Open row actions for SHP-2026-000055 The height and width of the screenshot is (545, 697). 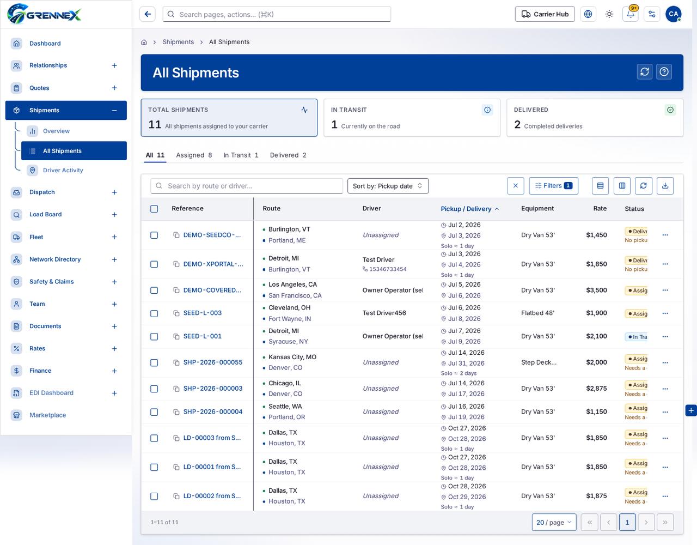pos(665,363)
